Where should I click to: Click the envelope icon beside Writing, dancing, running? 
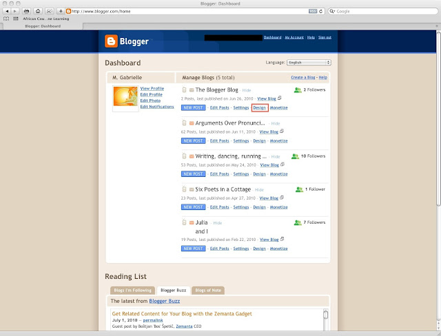192,156
